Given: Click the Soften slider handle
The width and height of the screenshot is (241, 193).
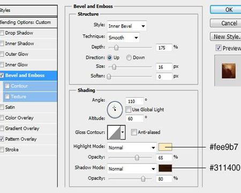Looking at the screenshot, I should click(x=109, y=76).
